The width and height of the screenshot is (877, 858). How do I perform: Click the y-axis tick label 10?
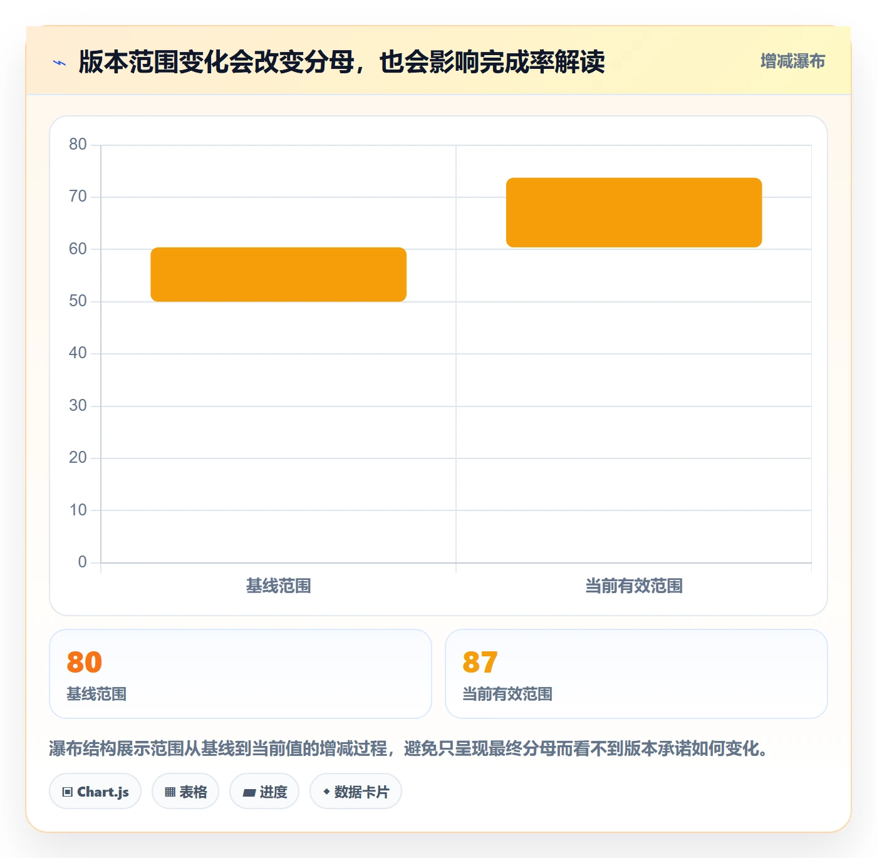(78, 510)
